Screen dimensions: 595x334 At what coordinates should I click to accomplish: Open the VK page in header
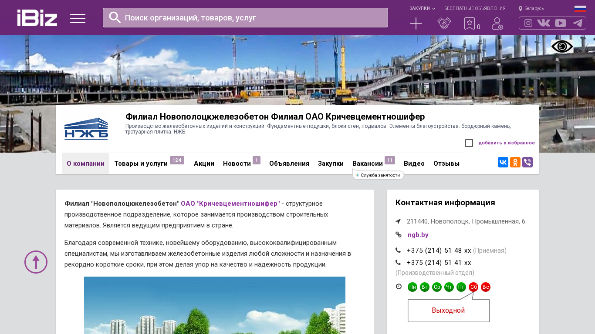(544, 23)
